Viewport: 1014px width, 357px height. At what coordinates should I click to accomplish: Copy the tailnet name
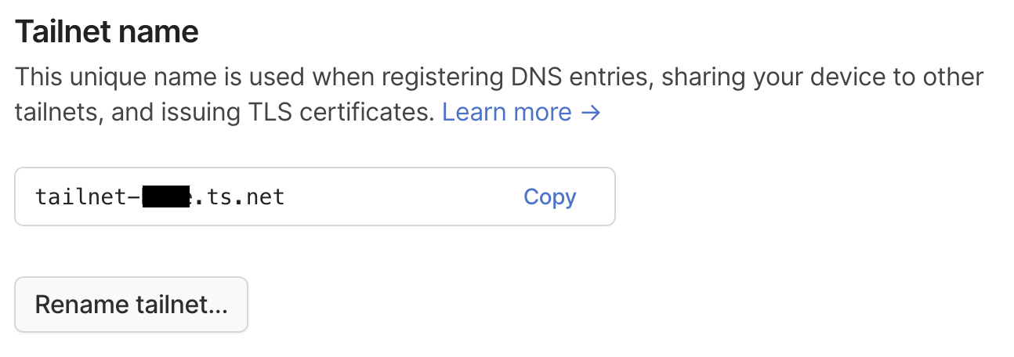point(549,197)
